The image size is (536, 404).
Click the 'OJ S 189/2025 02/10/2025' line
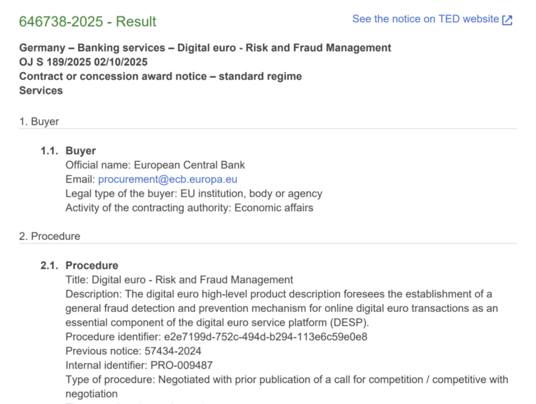[84, 62]
